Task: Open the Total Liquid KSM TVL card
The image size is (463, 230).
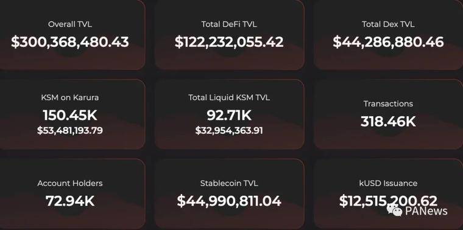Action: click(229, 114)
